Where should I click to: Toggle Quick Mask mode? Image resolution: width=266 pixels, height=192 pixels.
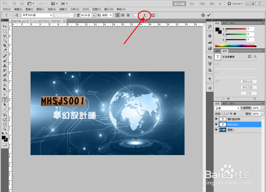pos(5,144)
